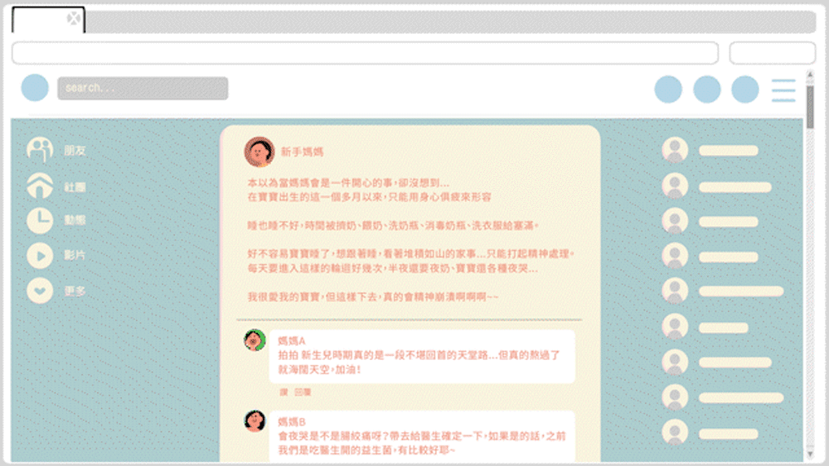829x466 pixels.
Task: Select the 影片 play video icon
Action: 39,255
